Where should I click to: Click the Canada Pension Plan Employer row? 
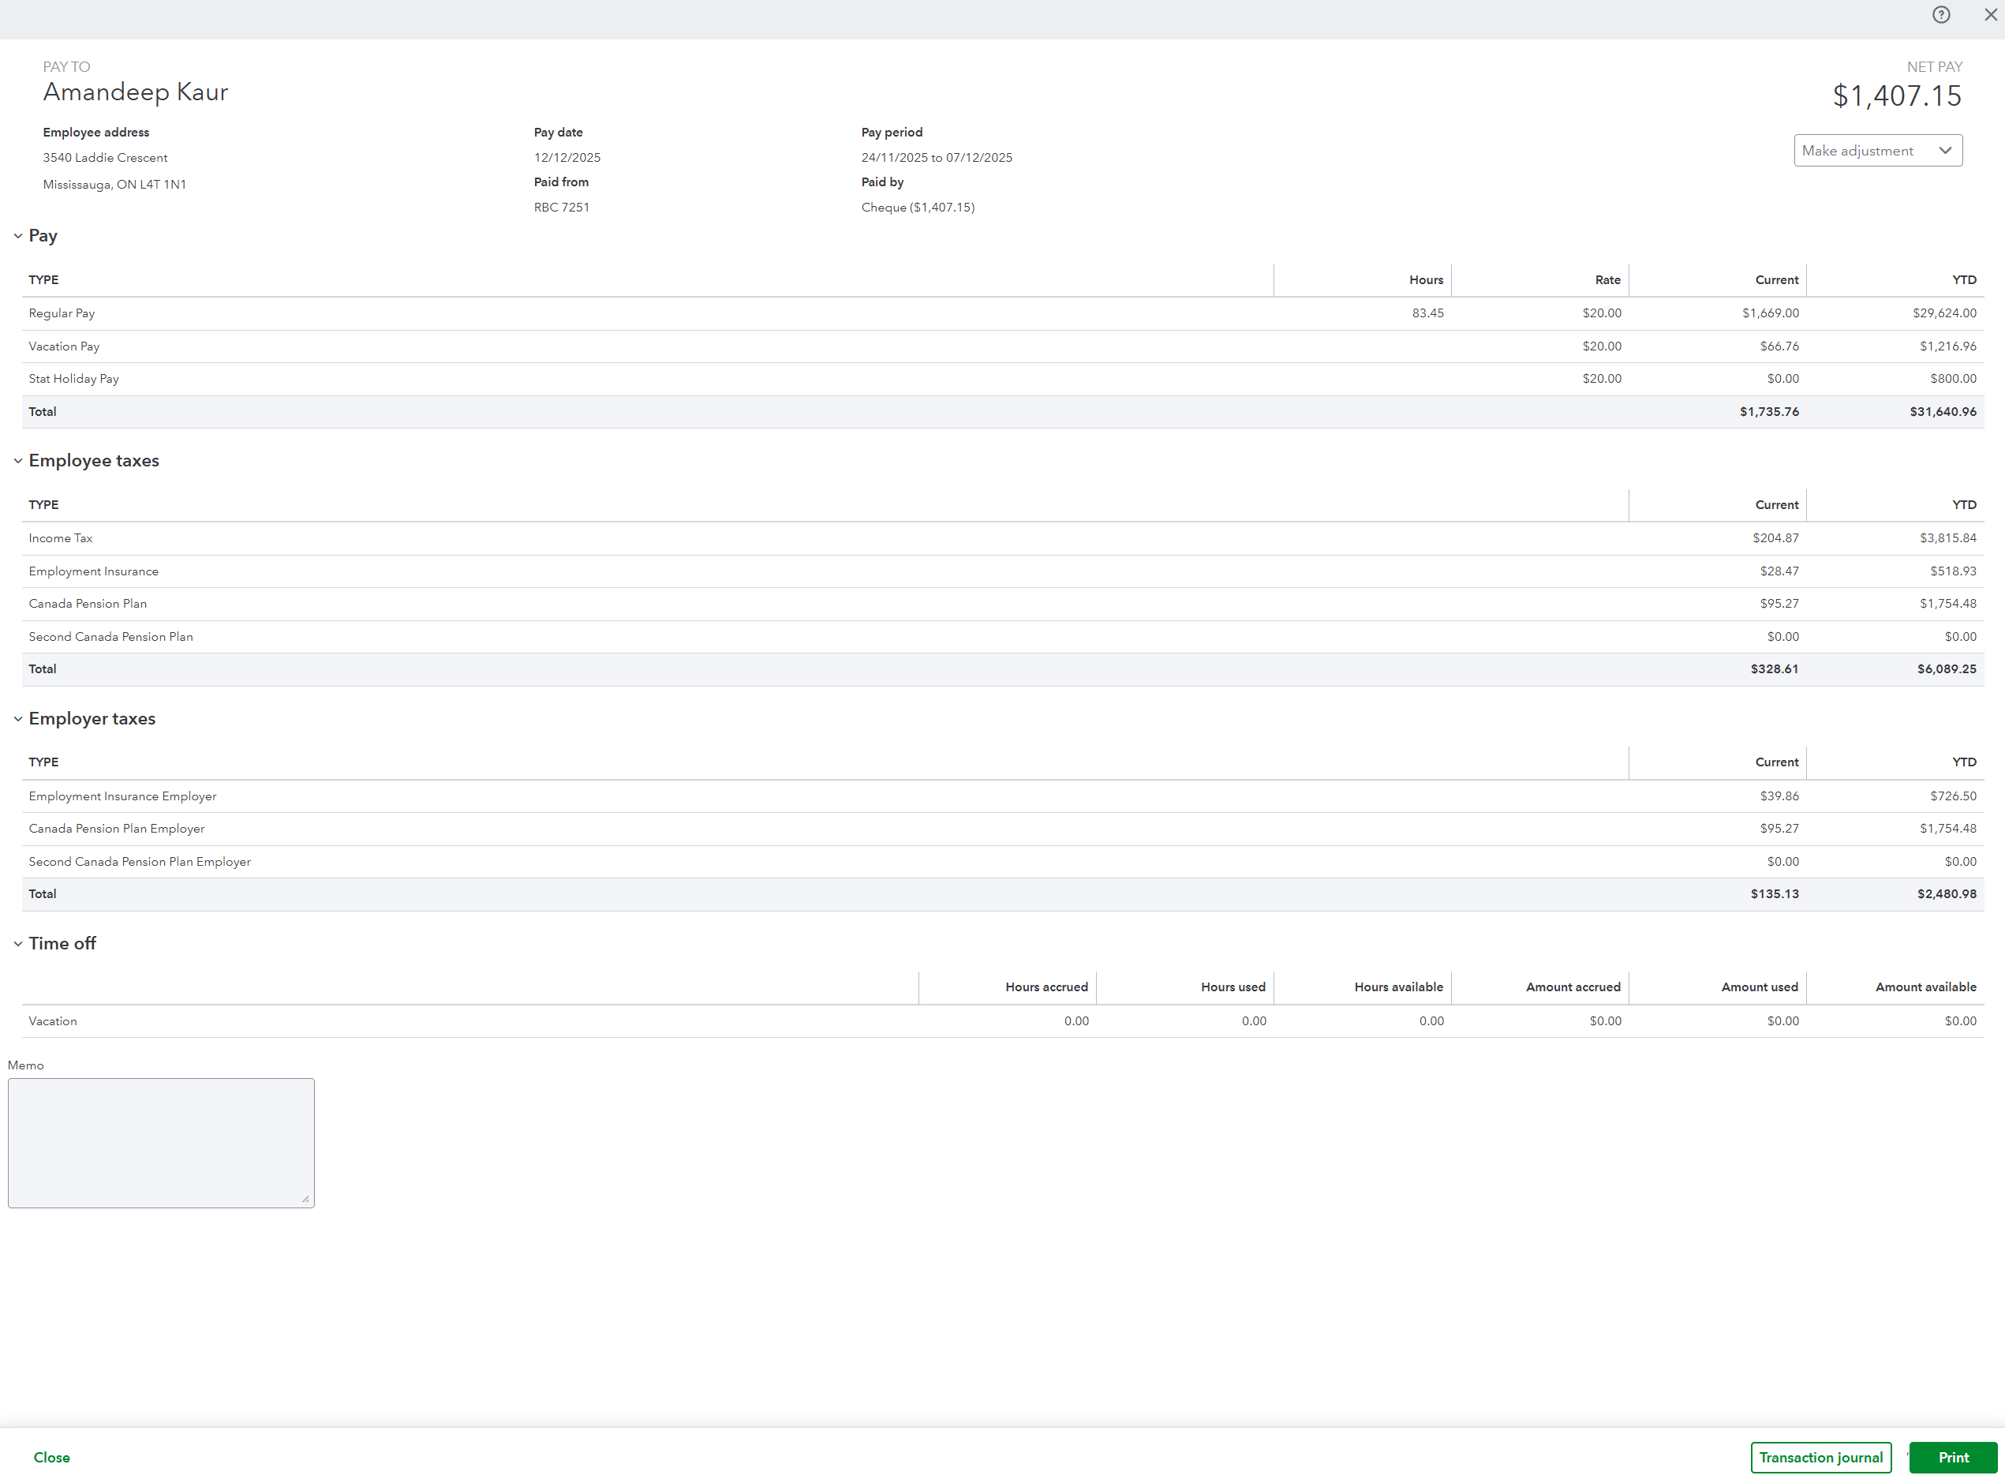tap(116, 829)
